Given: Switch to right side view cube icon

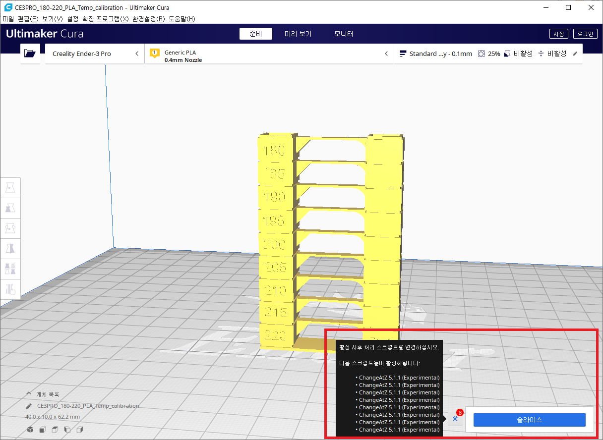Looking at the screenshot, I should click(x=79, y=429).
